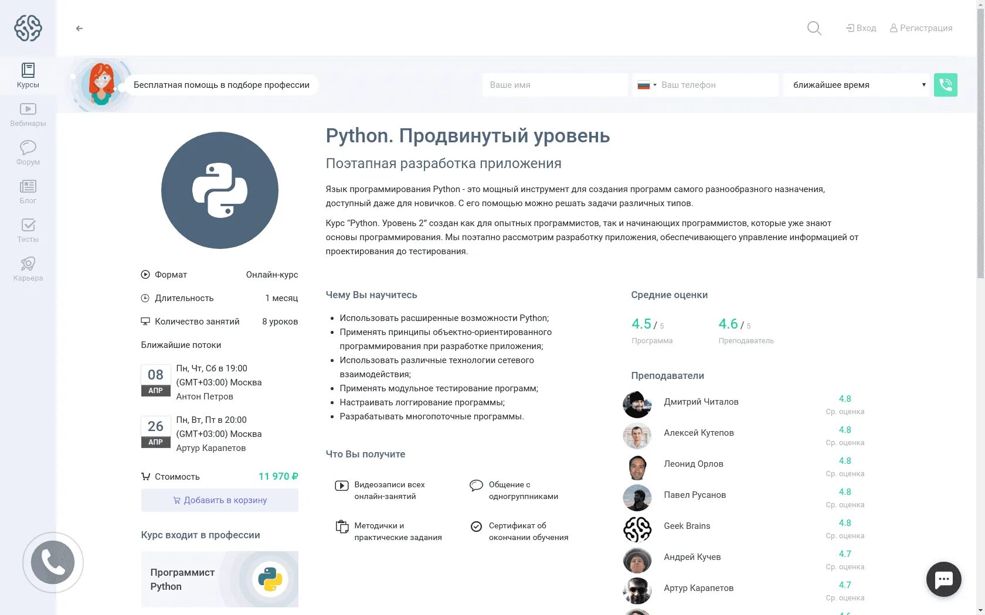985x615 pixels.
Task: Open the Блог sidebar section
Action: pos(28,192)
